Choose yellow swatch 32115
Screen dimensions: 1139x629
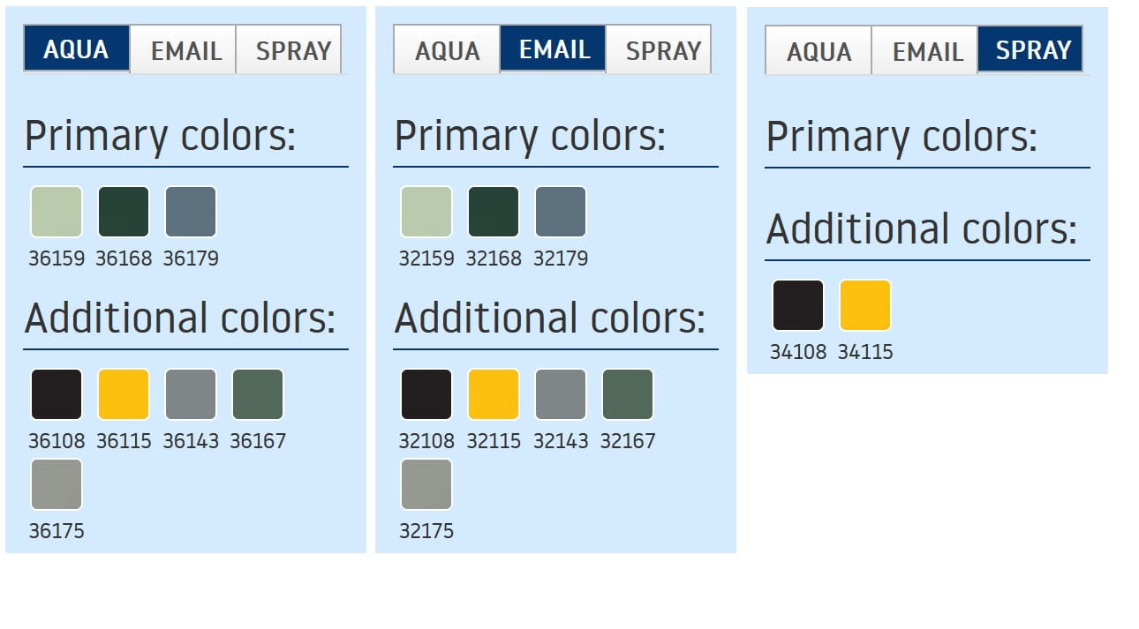click(x=494, y=394)
